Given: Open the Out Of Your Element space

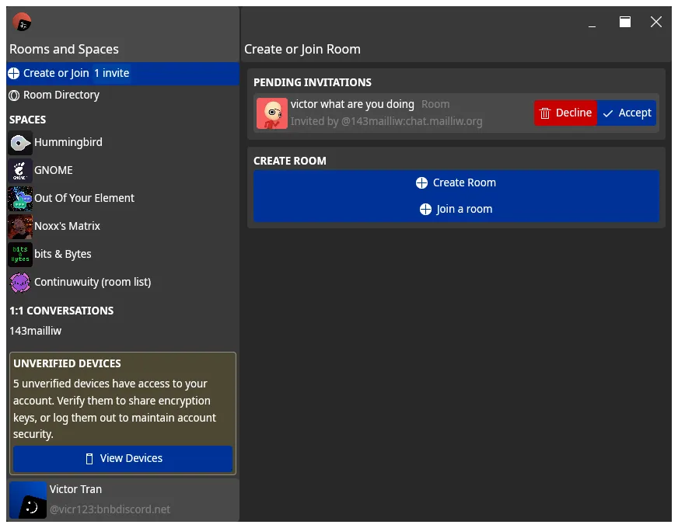Looking at the screenshot, I should 19,198.
